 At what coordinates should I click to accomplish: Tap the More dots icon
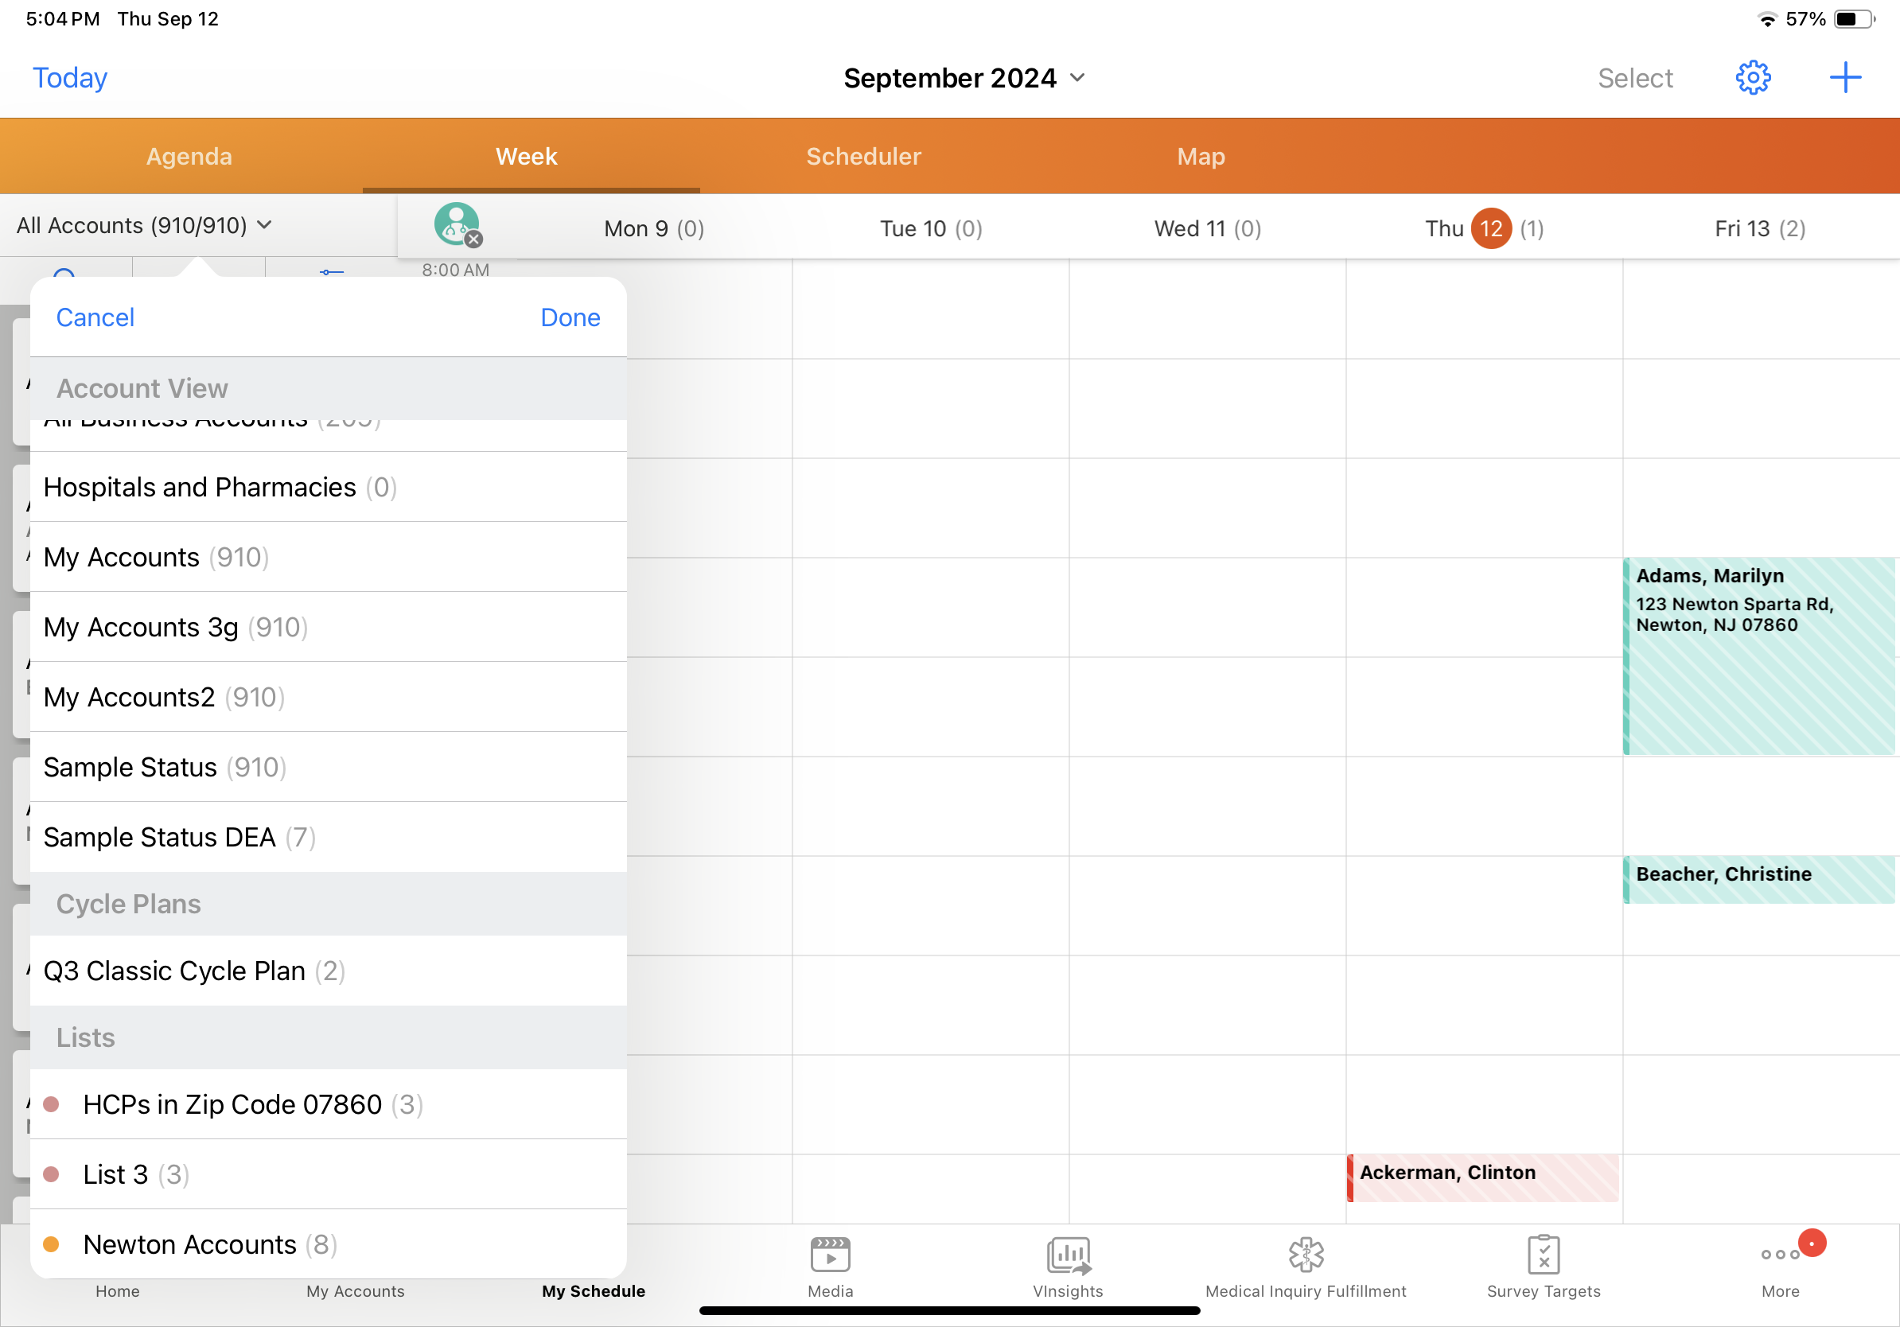pyautogui.click(x=1779, y=1255)
